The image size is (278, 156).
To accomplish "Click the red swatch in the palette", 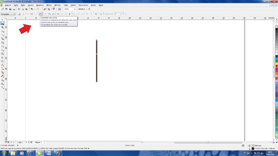I will 276,66.
